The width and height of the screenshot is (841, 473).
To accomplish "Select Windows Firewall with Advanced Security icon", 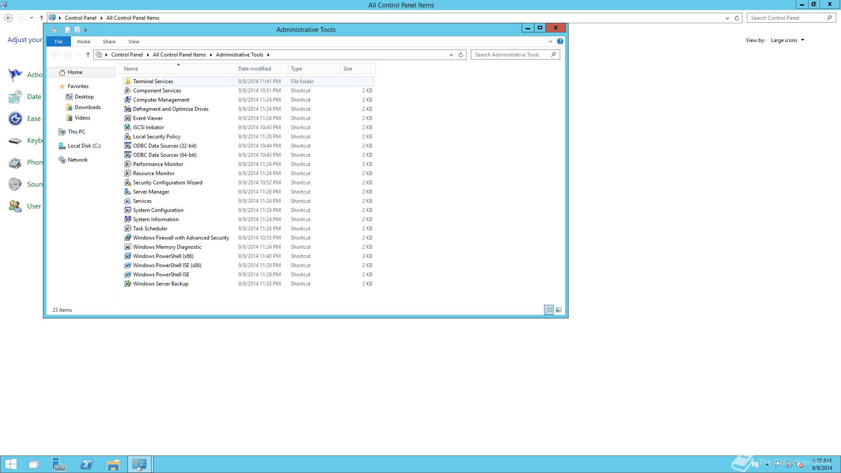I will tap(127, 238).
